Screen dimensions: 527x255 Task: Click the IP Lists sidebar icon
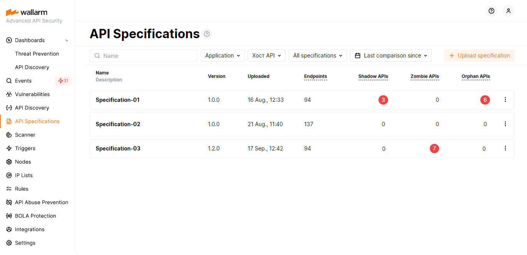click(x=8, y=175)
